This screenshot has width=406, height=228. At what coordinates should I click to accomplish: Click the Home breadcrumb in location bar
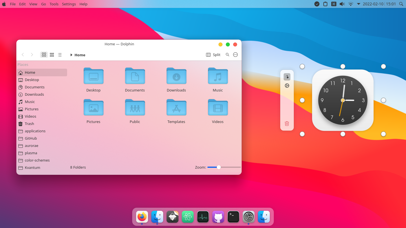click(x=80, y=55)
